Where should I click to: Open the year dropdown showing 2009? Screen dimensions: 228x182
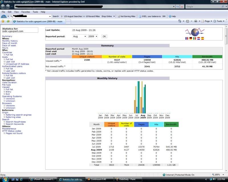93,36
